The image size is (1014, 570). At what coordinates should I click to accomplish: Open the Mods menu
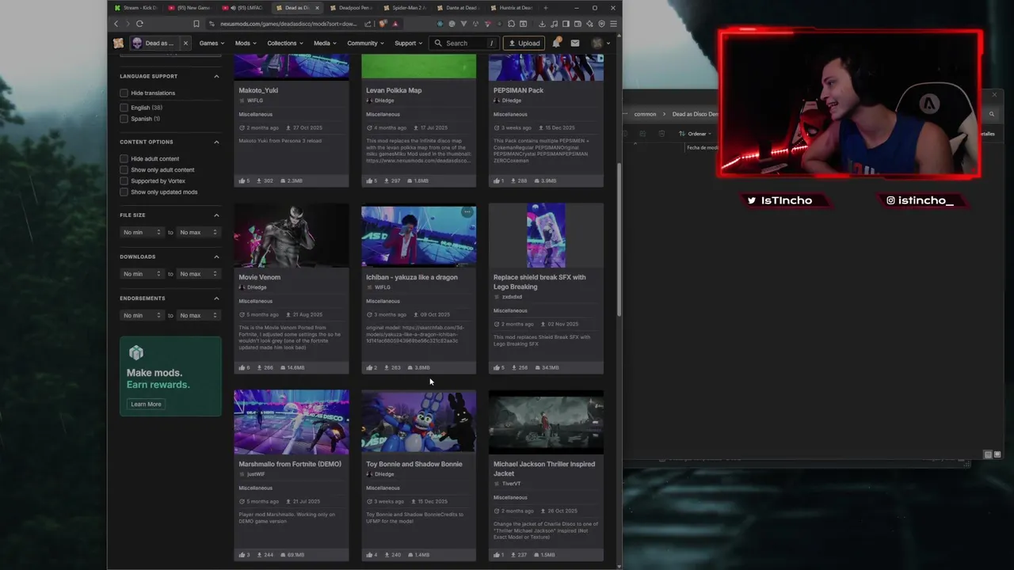246,43
